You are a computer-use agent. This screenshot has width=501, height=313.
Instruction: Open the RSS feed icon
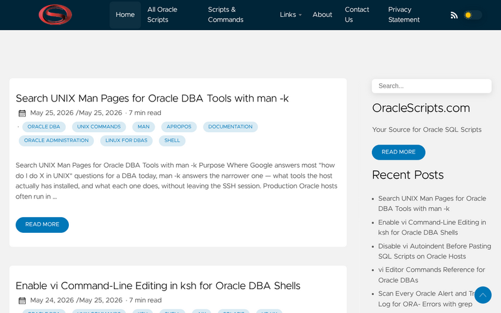pos(454,15)
